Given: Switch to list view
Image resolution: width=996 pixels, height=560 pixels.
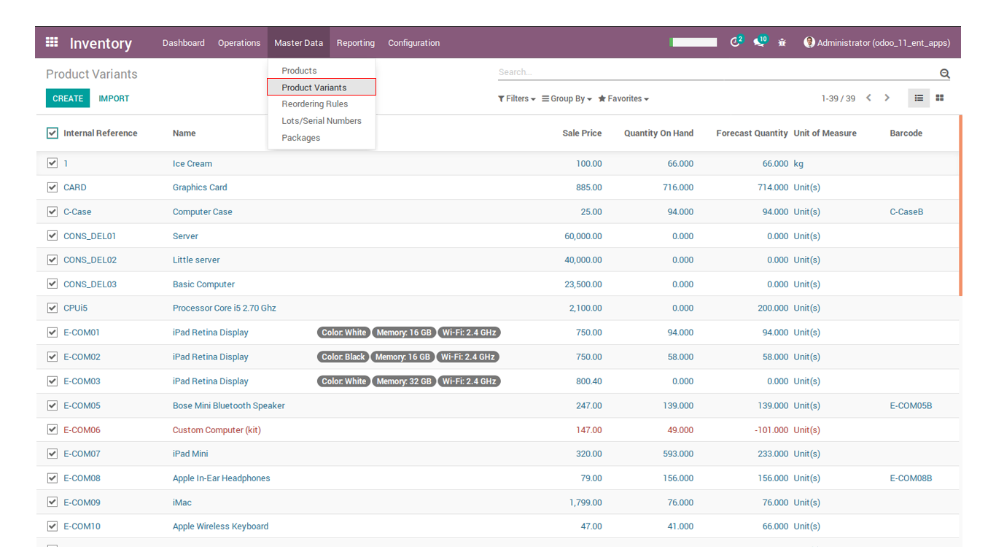Looking at the screenshot, I should [919, 98].
